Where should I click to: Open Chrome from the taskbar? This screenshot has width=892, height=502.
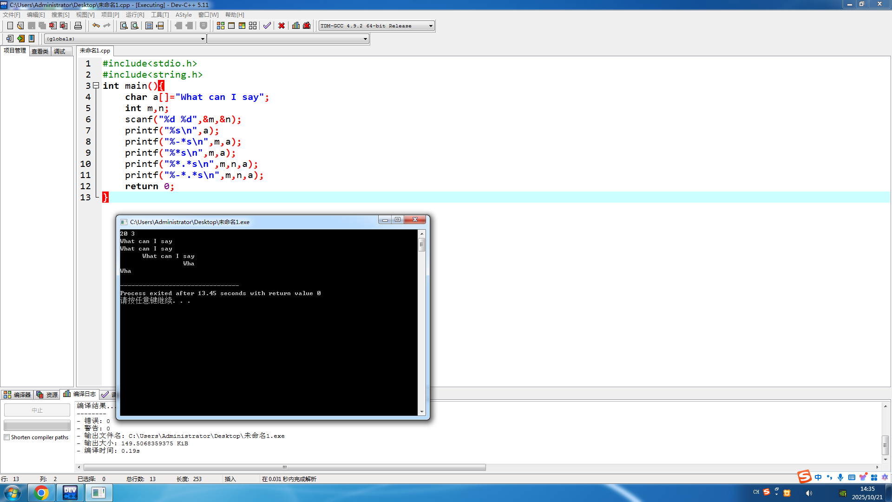coord(41,493)
